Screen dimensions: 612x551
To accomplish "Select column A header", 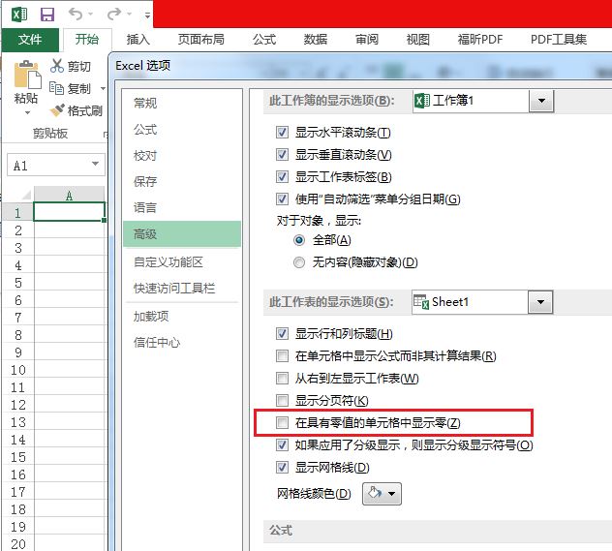I will (x=69, y=195).
